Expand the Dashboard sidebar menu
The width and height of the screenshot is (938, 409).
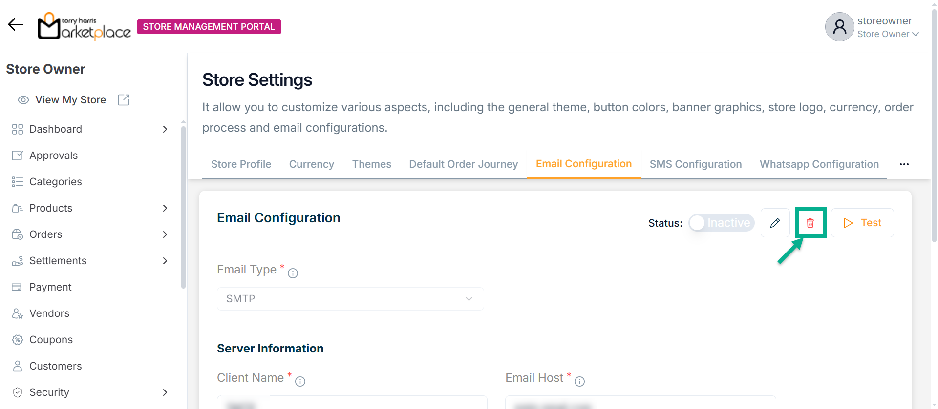click(165, 129)
